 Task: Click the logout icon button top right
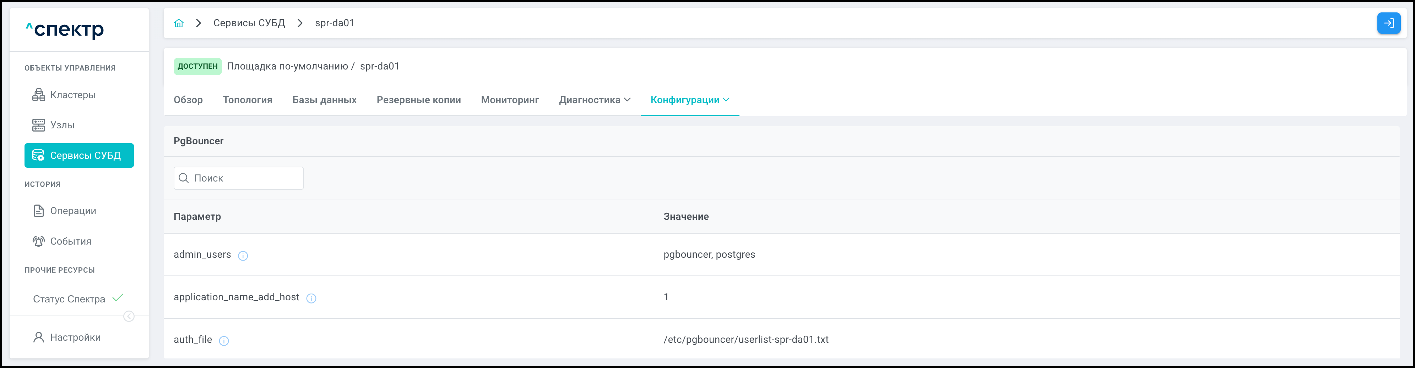[1388, 23]
